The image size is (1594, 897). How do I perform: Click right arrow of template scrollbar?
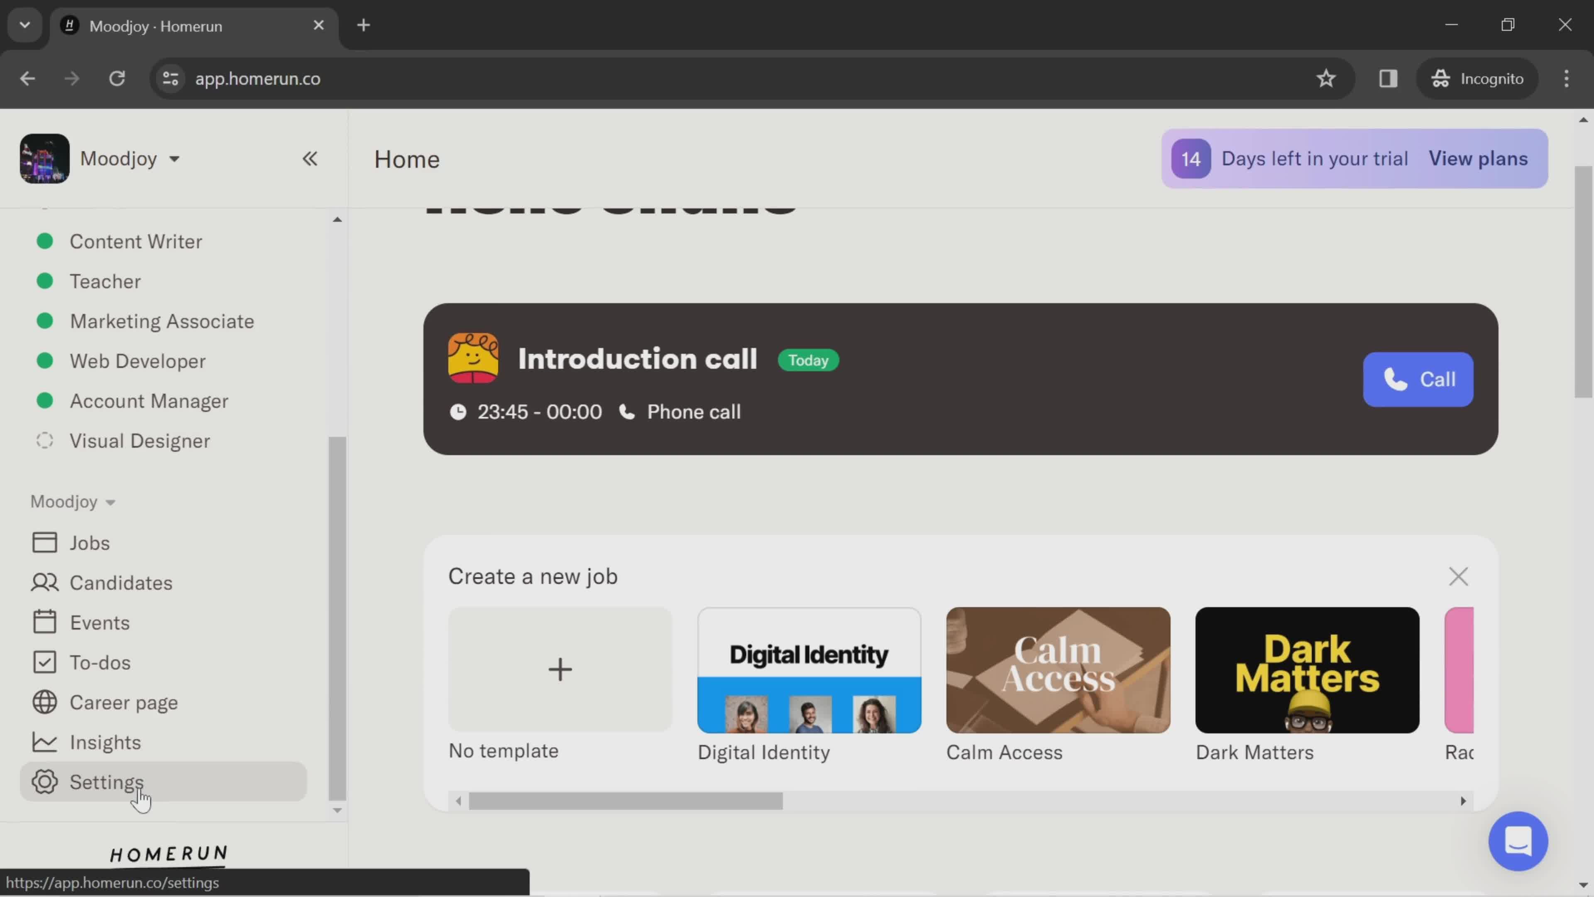[x=1463, y=801]
